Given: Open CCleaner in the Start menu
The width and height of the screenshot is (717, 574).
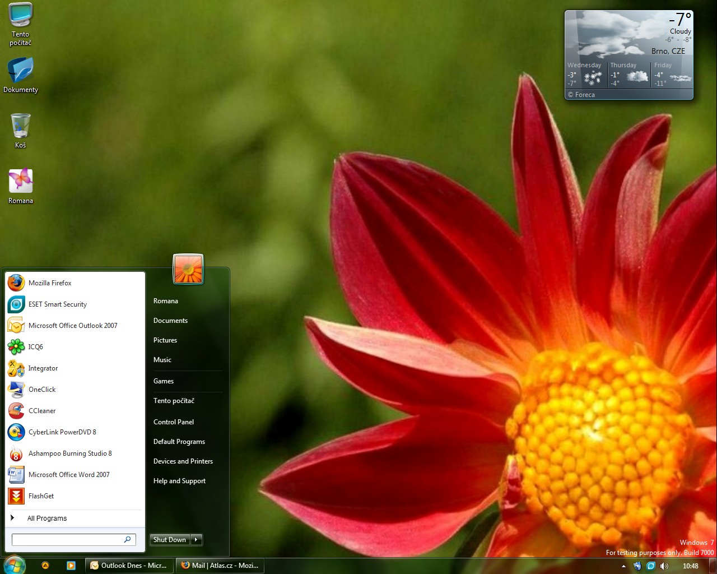Looking at the screenshot, I should (42, 411).
